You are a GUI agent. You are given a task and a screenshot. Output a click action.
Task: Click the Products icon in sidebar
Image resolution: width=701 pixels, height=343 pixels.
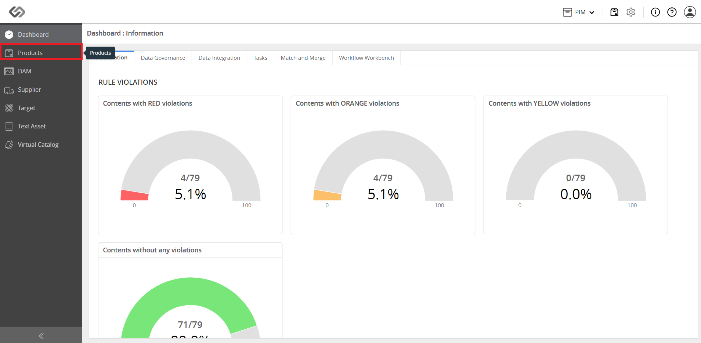coord(9,53)
